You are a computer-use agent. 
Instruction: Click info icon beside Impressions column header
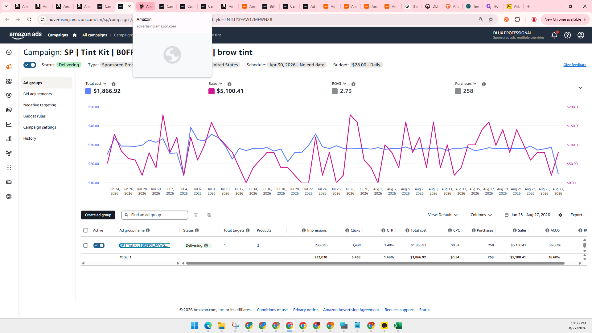[304, 231]
